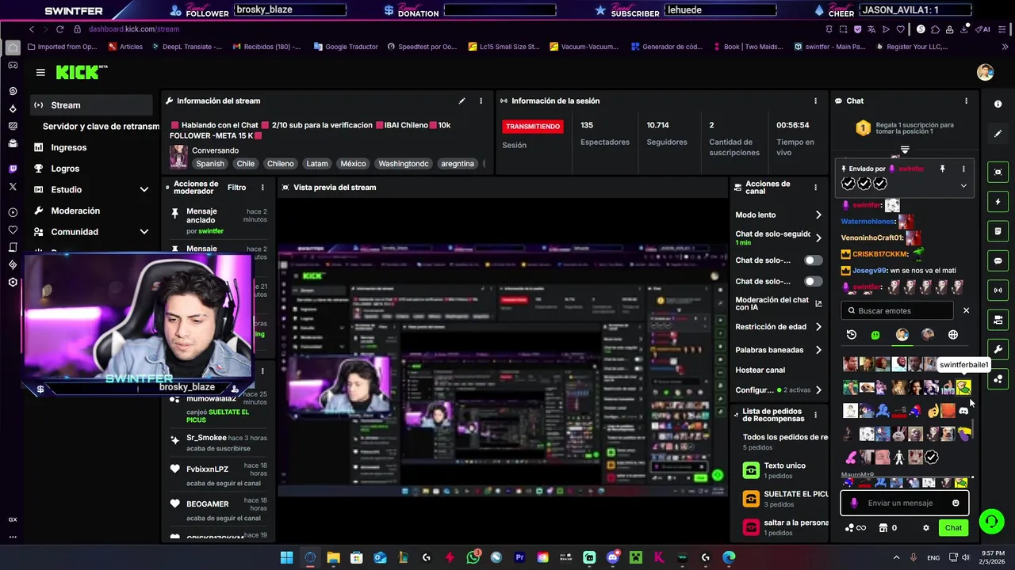
Task: Expand the Configur... 2 activas option
Action: [x=818, y=390]
